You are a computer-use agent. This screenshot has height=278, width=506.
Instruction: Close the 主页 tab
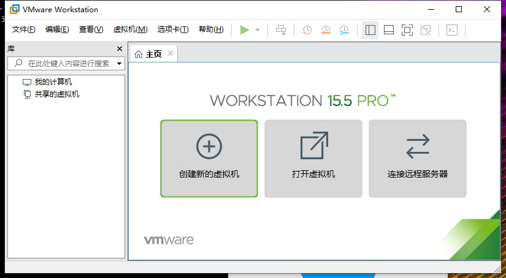(x=171, y=53)
